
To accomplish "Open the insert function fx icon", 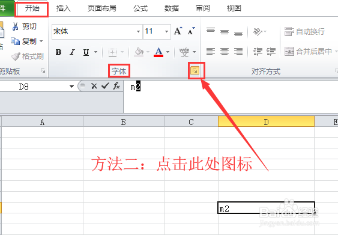I will pos(116,86).
